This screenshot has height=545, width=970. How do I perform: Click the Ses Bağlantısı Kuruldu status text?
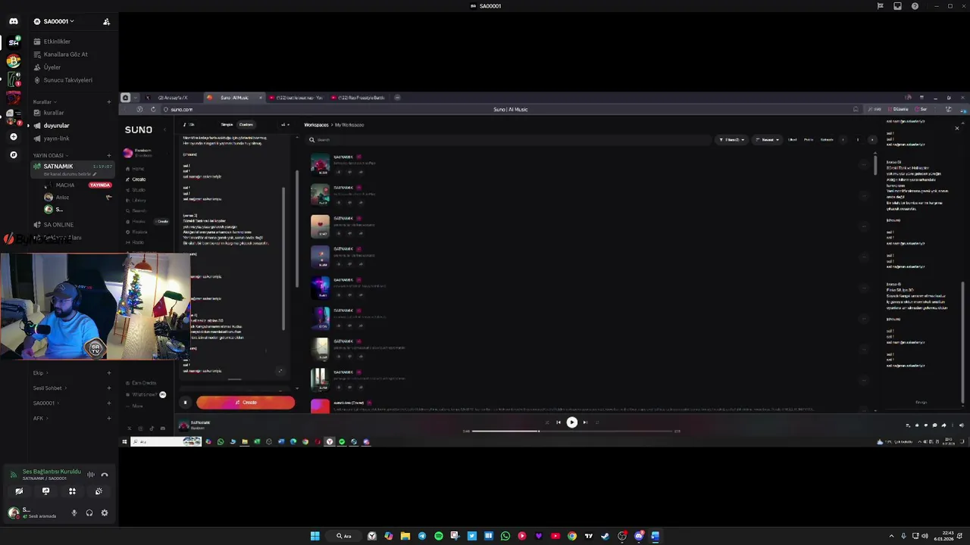tap(52, 472)
